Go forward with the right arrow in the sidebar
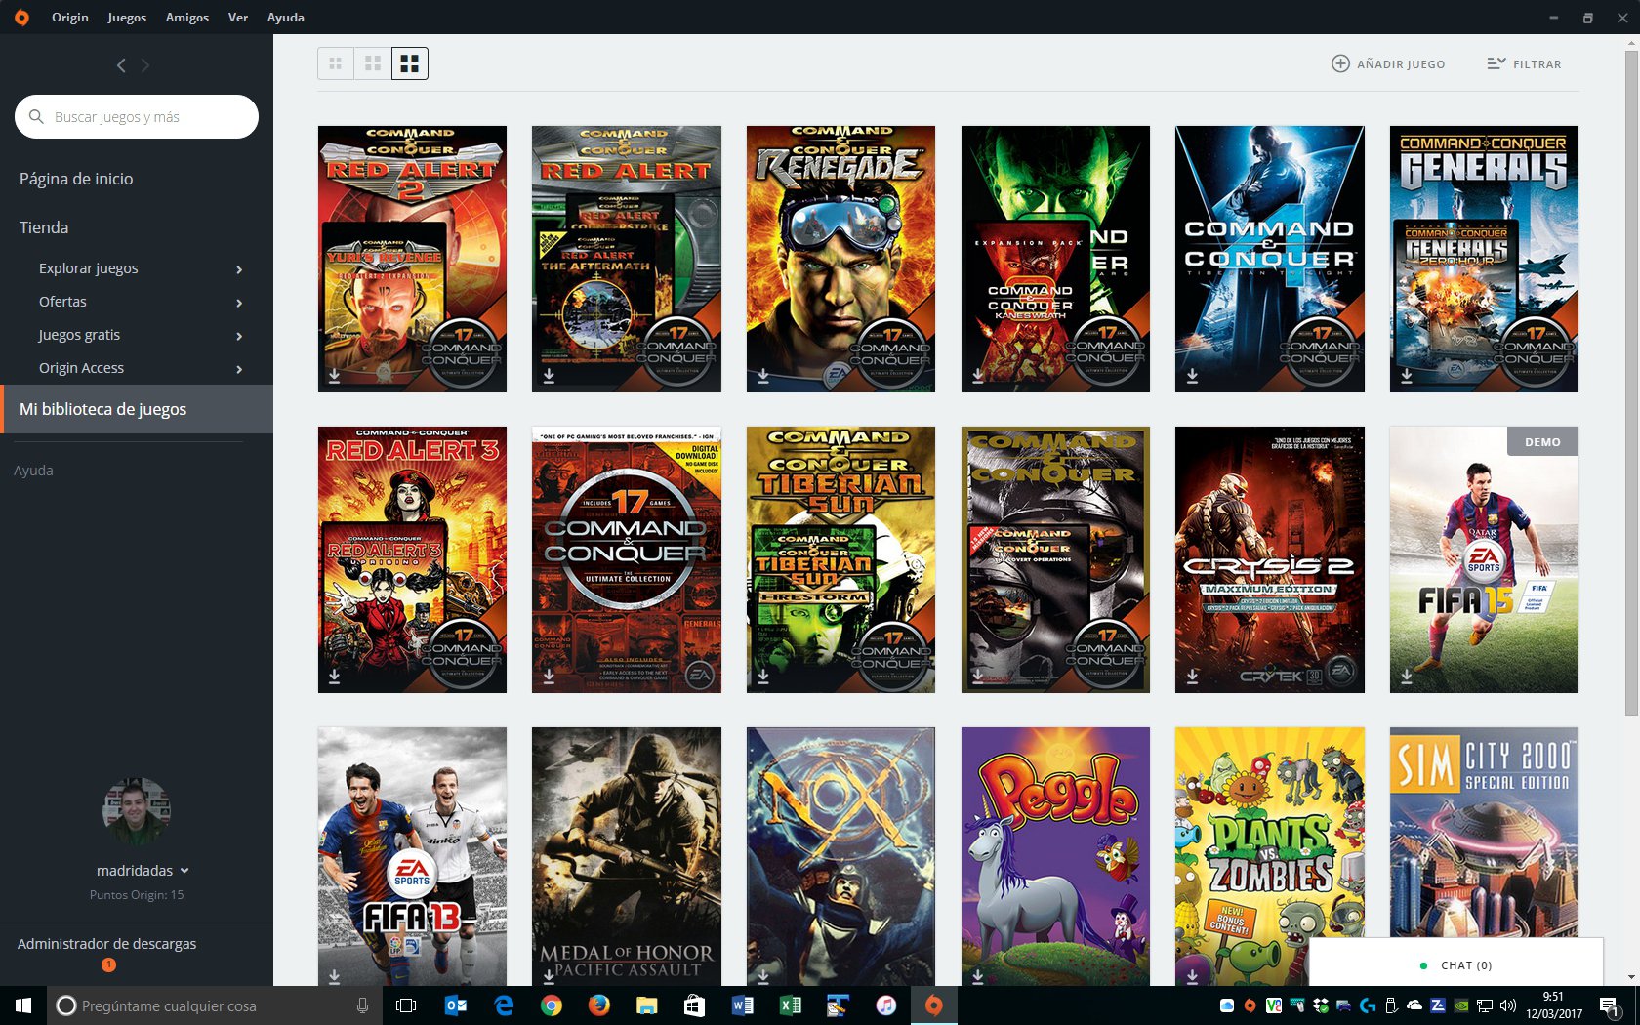The height and width of the screenshot is (1025, 1640). coord(145,65)
